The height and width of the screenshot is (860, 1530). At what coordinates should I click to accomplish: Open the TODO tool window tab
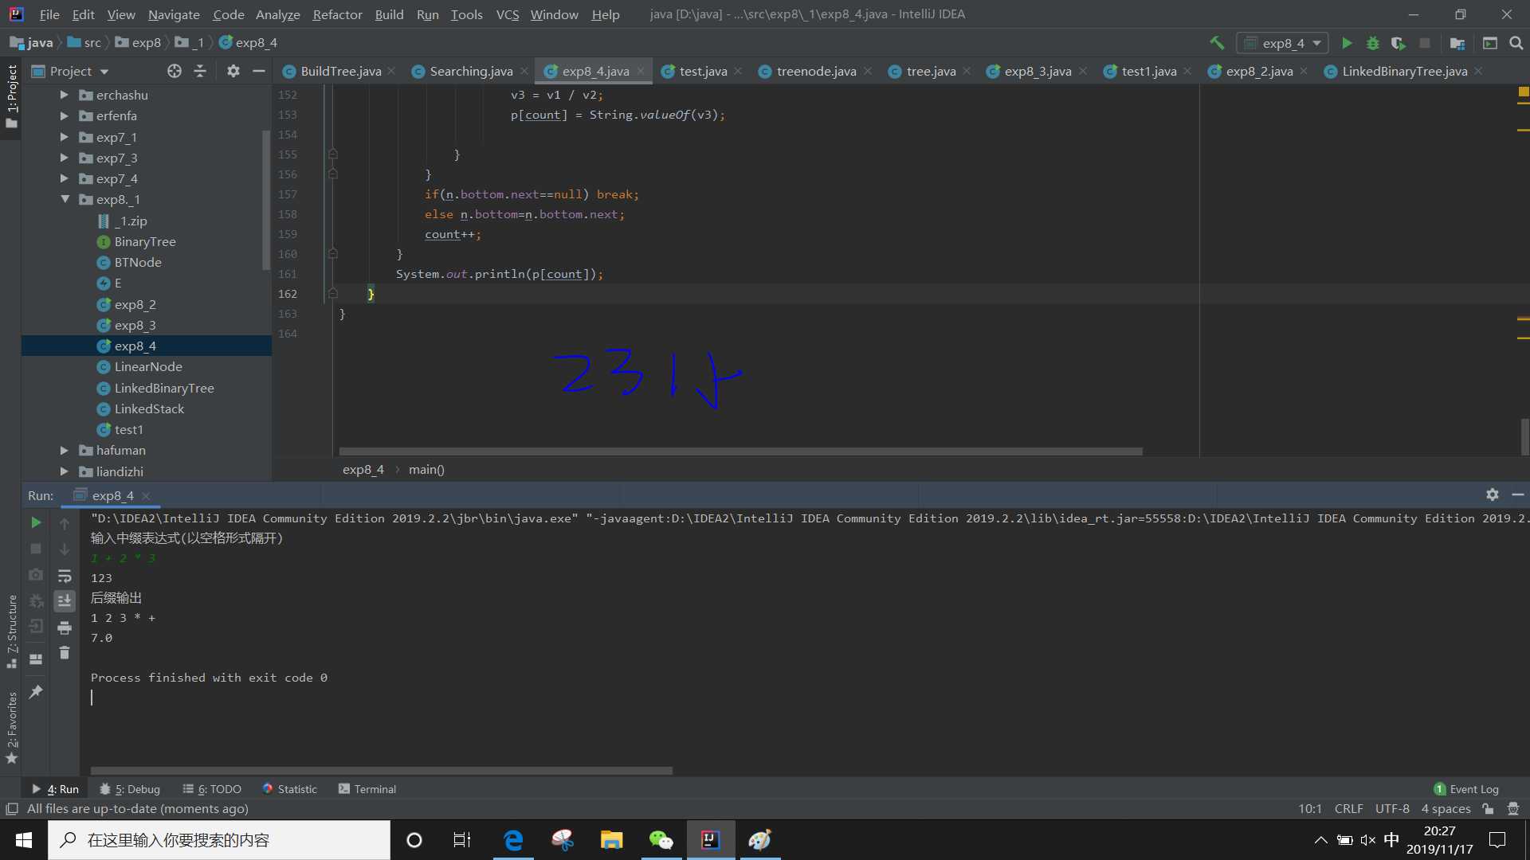pos(212,789)
